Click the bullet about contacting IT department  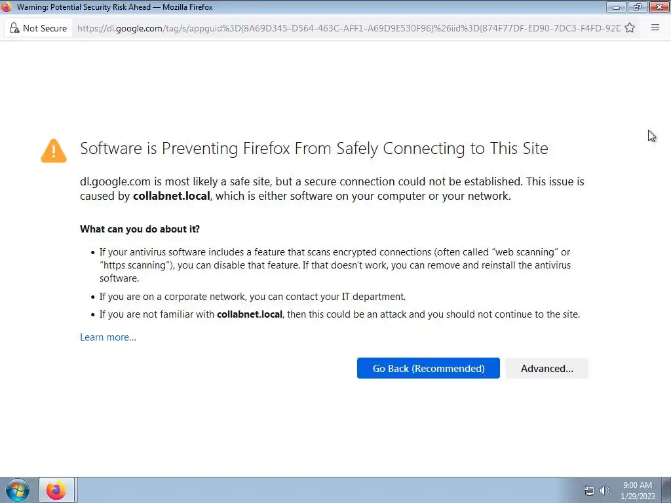pos(252,297)
